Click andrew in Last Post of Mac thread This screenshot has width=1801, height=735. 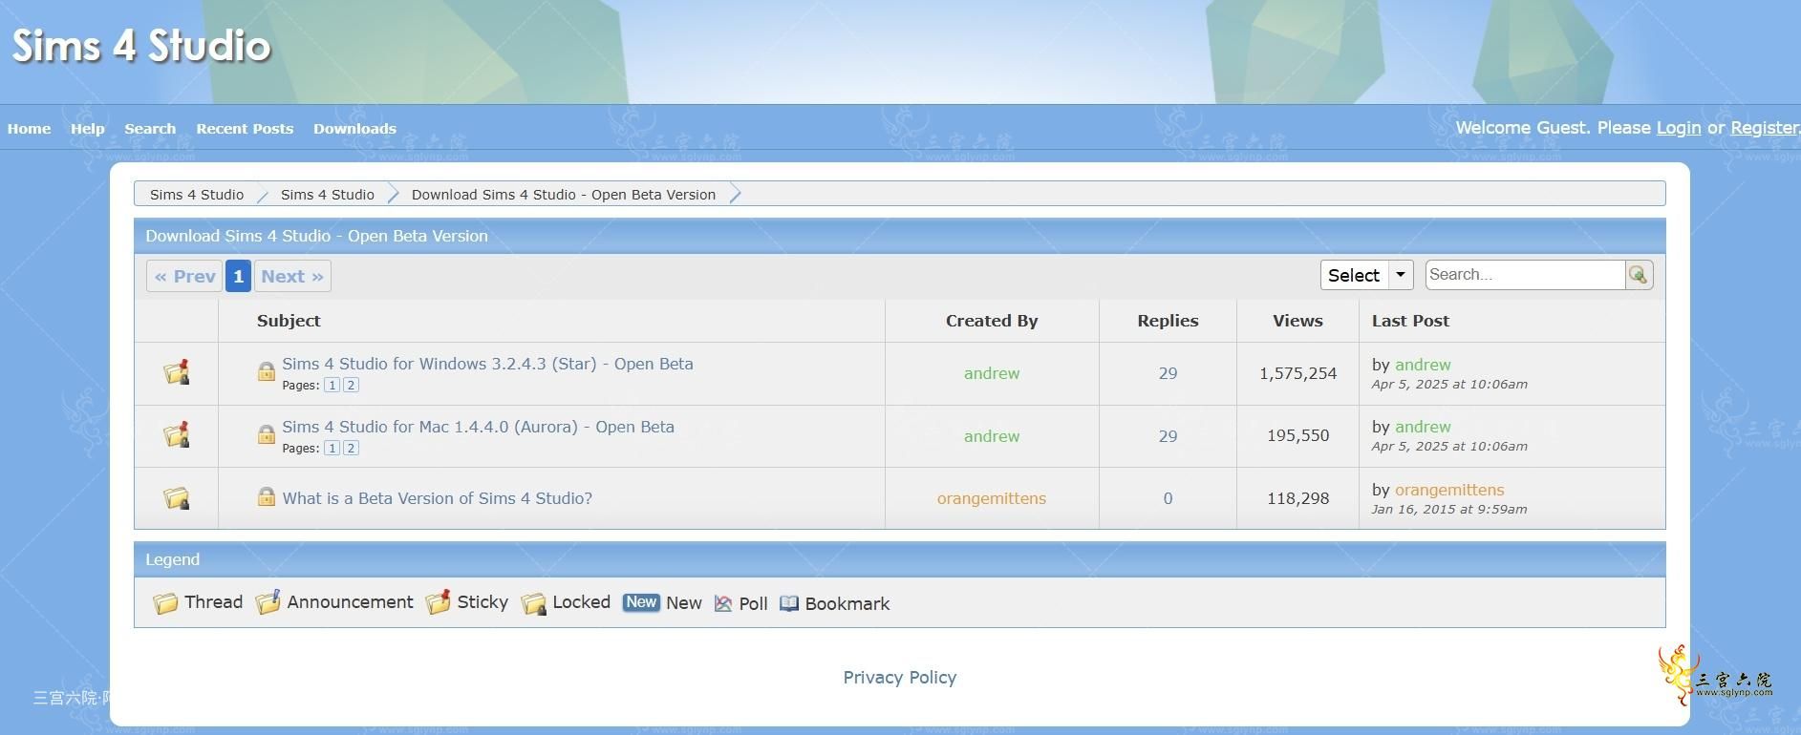1423,427
